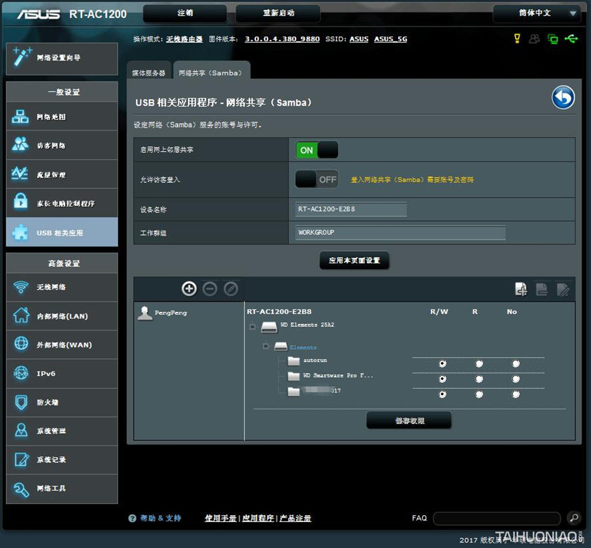Open the LAN house icon
The height and width of the screenshot is (548, 591).
point(21,316)
